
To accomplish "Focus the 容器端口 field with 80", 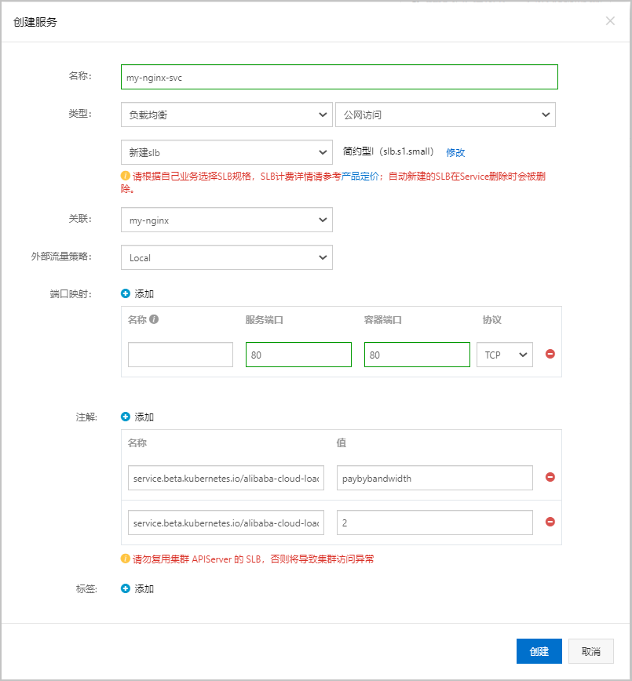I will pos(417,355).
